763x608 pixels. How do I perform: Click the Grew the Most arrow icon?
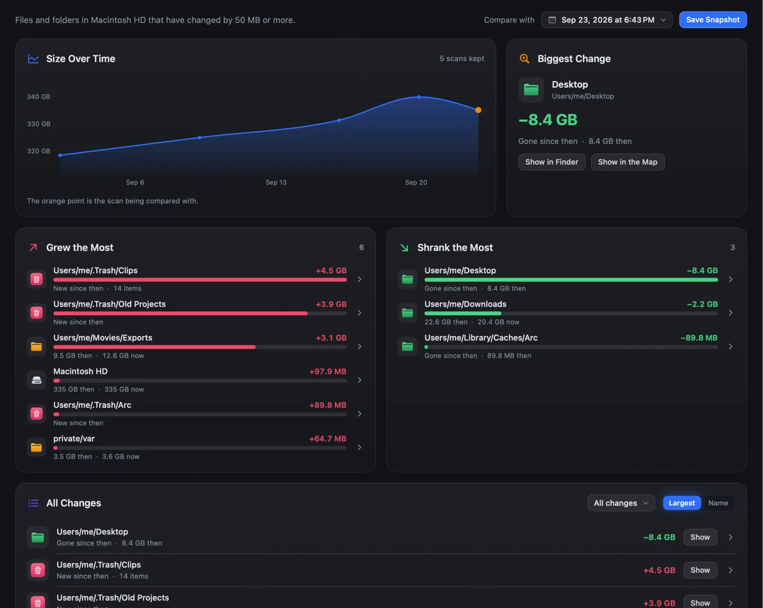tap(33, 247)
